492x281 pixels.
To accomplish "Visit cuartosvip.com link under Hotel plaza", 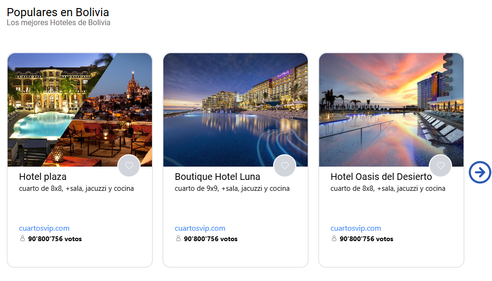I will coord(44,228).
